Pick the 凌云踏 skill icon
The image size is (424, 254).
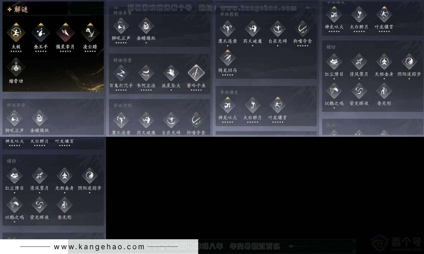pyautogui.click(x=90, y=32)
